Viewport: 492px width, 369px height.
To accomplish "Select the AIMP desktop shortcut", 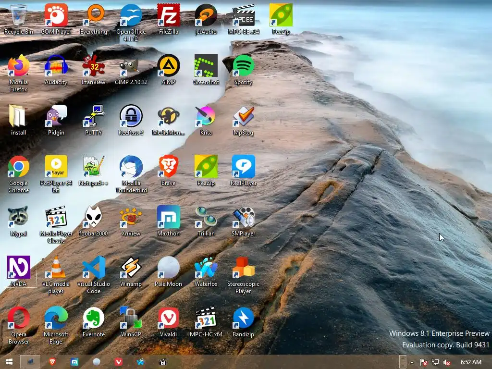I will [169, 70].
